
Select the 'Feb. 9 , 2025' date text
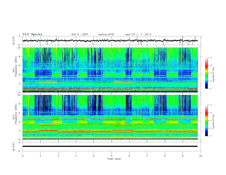(x=80, y=34)
